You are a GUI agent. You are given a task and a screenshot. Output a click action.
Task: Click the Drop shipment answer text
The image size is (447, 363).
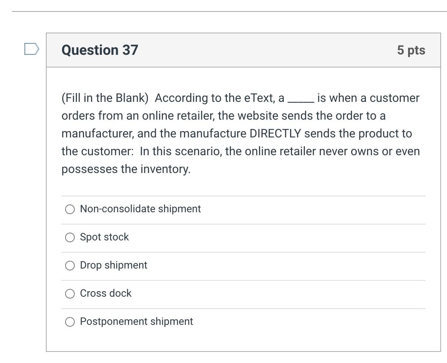click(x=113, y=265)
